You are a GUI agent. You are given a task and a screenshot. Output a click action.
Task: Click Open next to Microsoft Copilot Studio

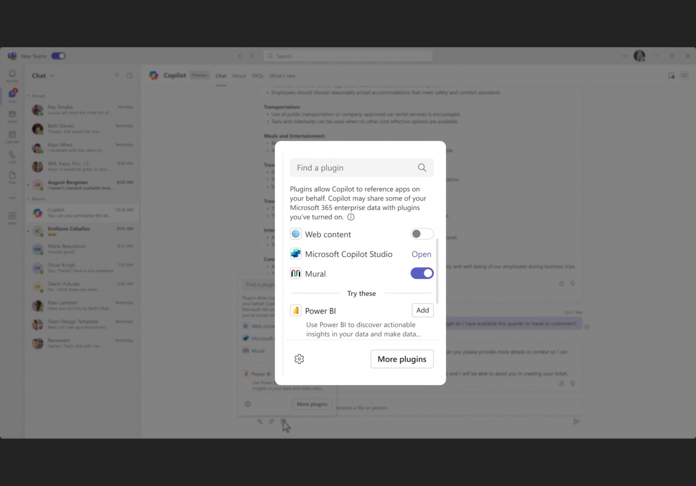tap(421, 254)
